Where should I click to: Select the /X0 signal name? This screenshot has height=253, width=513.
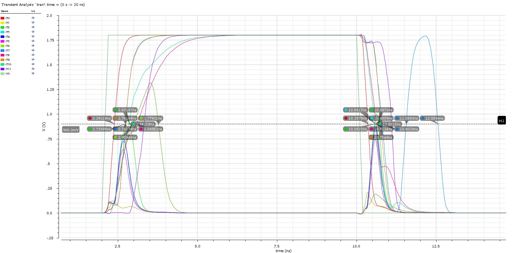(x=7, y=74)
